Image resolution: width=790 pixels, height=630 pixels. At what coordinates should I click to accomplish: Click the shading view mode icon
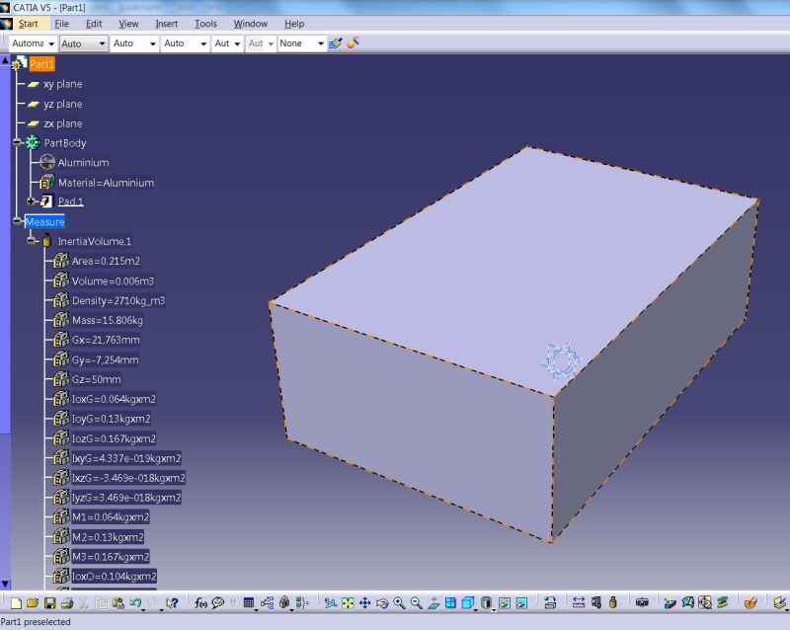(x=486, y=602)
